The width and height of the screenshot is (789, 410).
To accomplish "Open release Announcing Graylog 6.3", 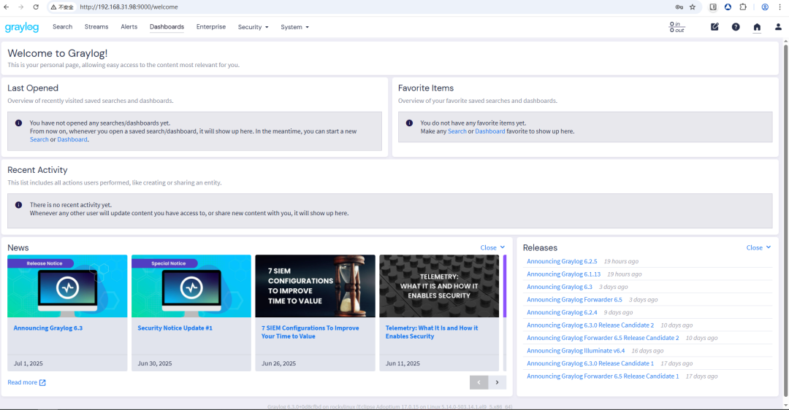I will tap(560, 287).
